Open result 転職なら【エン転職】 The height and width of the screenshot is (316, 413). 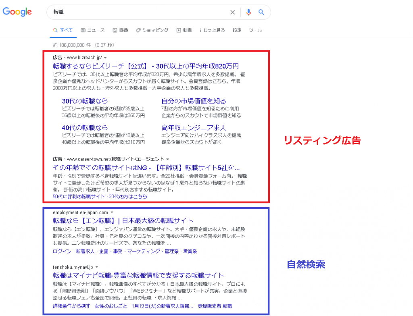[x=123, y=220]
